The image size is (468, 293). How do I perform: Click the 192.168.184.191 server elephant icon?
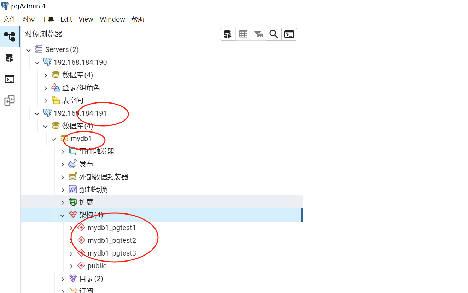click(x=47, y=113)
